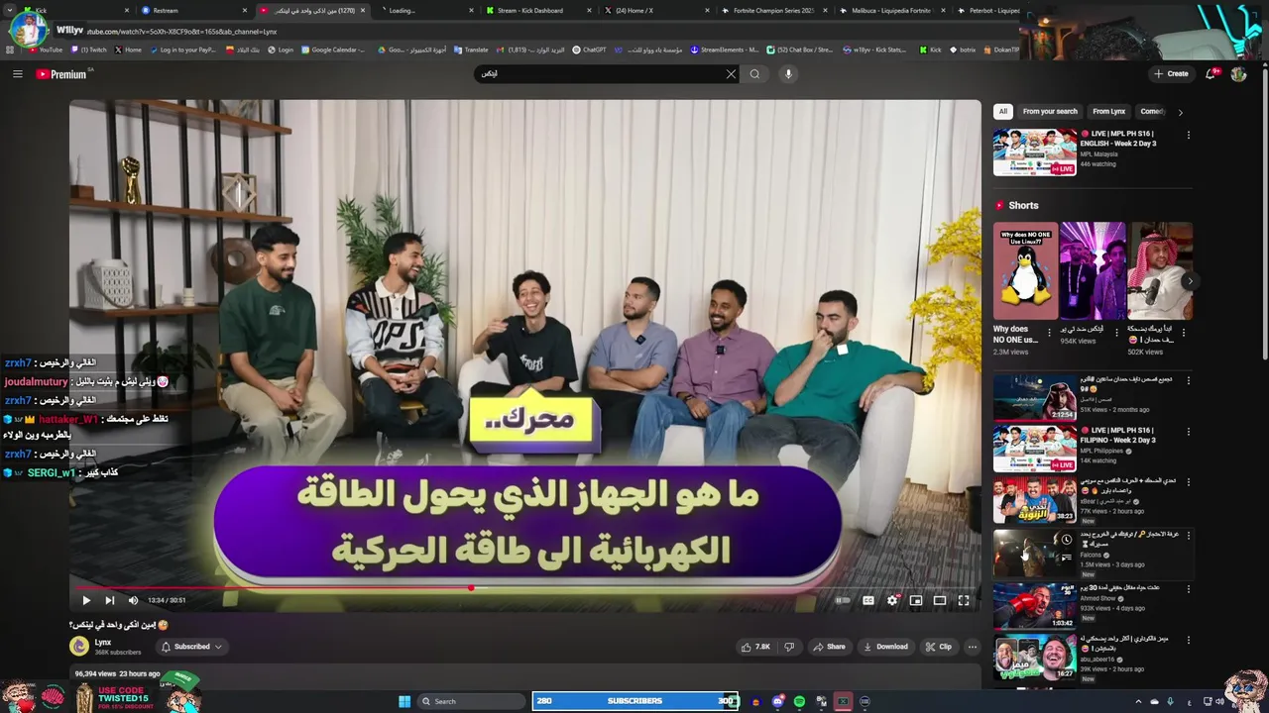This screenshot has width=1269, height=713.
Task: Click the Windows taskbar Search box
Action: coord(472,701)
